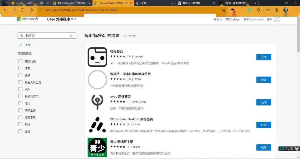This screenshot has width=300, height=159.
Task: Get the BD(Browser Desktop)新标签页 extension
Action: tap(264, 125)
